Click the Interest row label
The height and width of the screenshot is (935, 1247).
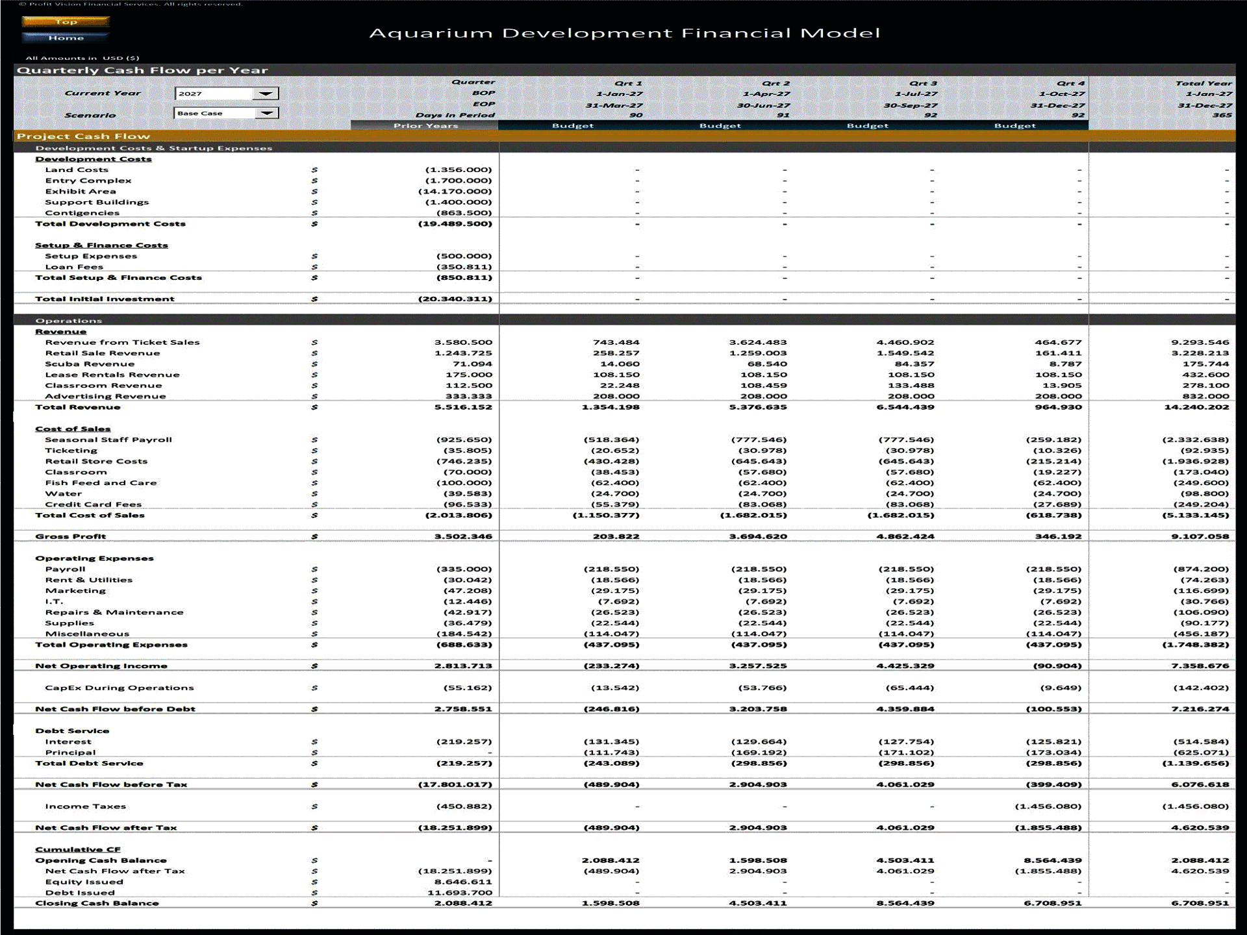[68, 742]
